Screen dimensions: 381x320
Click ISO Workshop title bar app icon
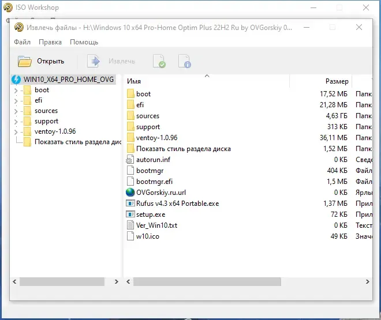tap(8, 7)
